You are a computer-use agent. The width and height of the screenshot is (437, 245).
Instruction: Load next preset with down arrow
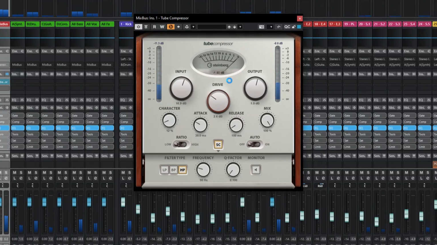[235, 27]
